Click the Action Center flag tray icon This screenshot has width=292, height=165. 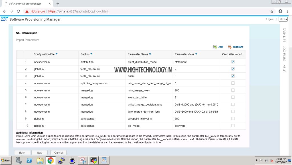pyautogui.click(x=261, y=160)
